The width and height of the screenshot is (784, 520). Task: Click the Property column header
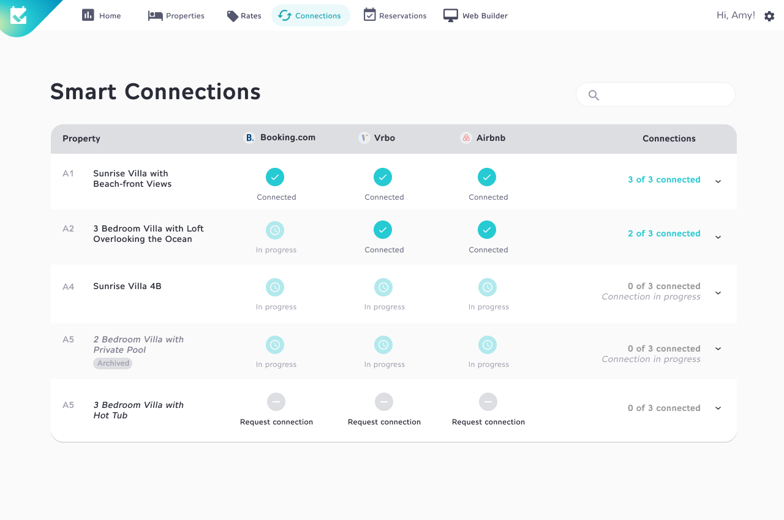(x=81, y=138)
